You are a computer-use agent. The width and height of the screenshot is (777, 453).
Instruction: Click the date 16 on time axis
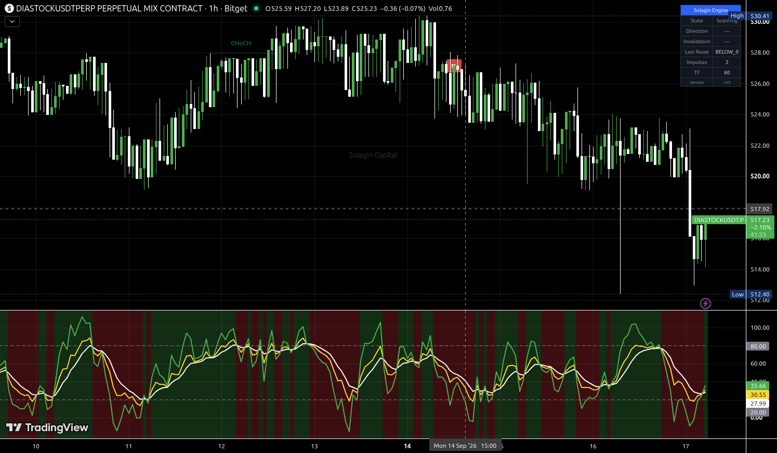pos(593,446)
